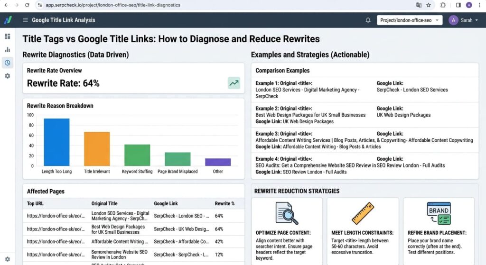Open the hamburger navigation menu
The width and height of the screenshot is (486, 265).
point(25,20)
